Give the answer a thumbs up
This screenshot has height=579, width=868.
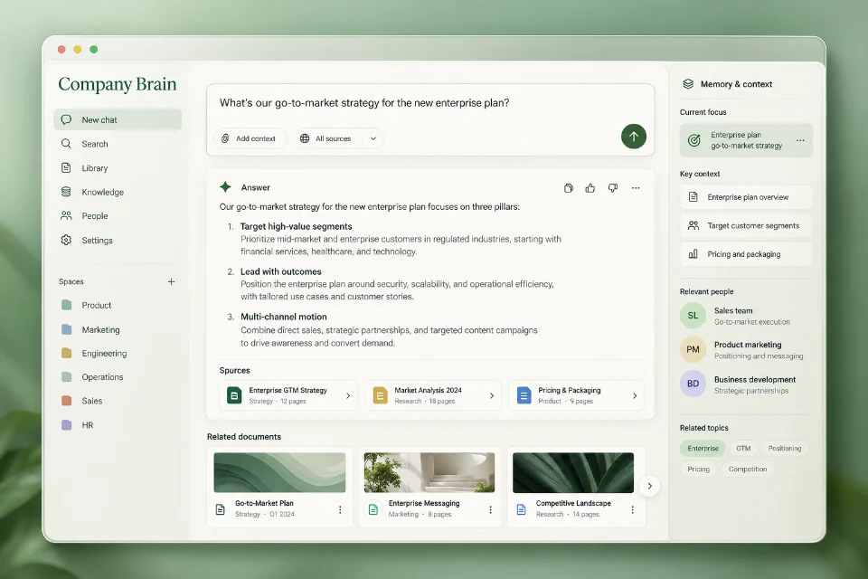pyautogui.click(x=590, y=188)
